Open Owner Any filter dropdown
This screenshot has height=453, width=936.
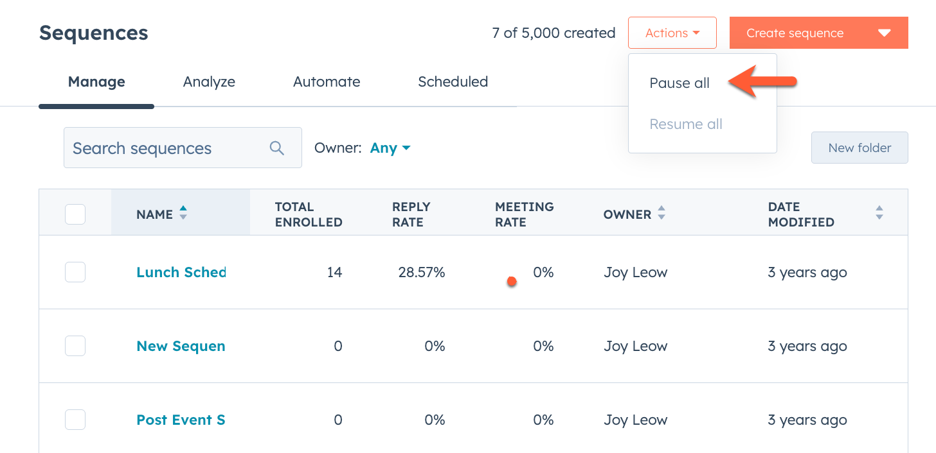(x=390, y=148)
